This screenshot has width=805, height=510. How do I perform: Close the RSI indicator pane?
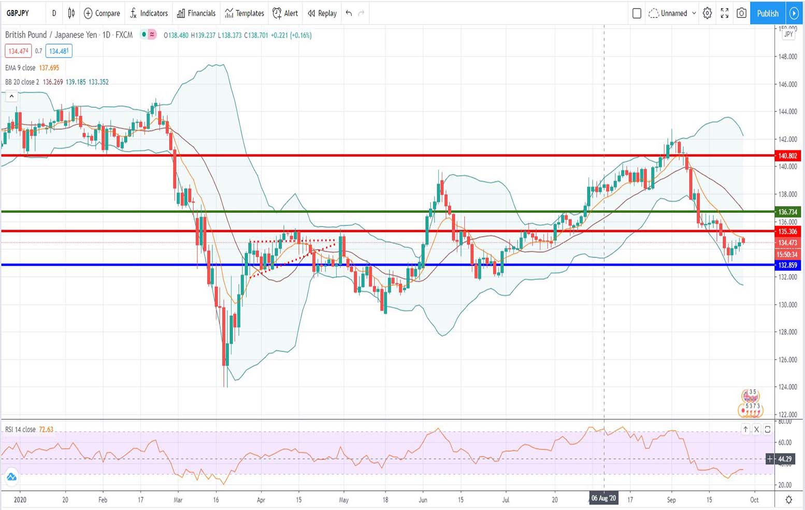point(756,429)
